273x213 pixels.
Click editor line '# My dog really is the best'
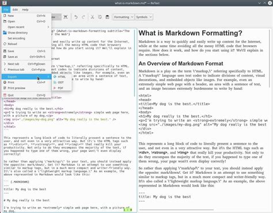point(26,200)
